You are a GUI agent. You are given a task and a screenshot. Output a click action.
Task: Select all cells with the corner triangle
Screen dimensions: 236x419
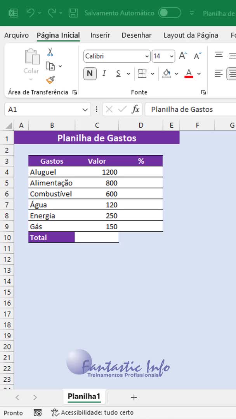[9, 125]
